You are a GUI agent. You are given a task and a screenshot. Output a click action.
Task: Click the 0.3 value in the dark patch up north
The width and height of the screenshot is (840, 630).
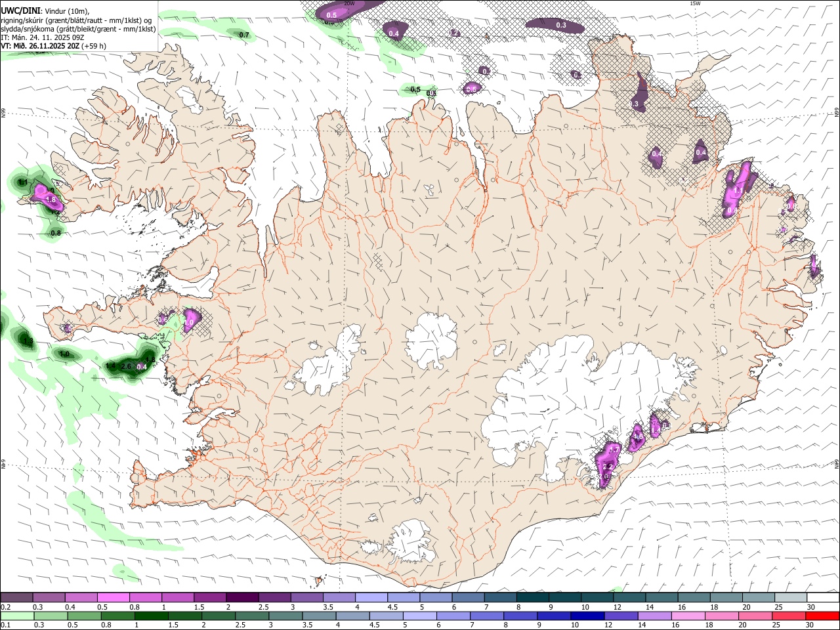point(561,25)
